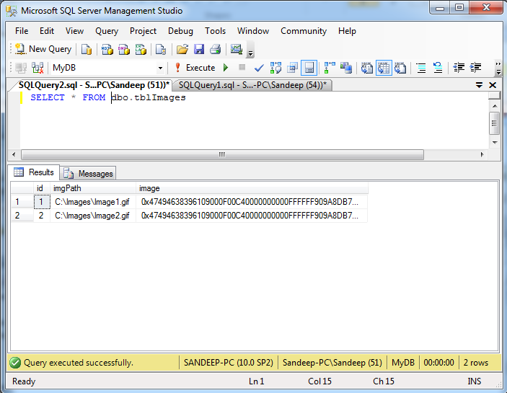Click the editor horizontal scroll left arrow
507x393 pixels.
(14, 154)
